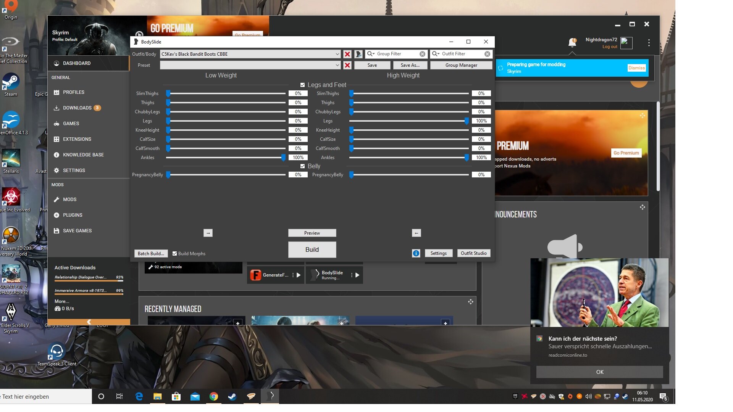The height and width of the screenshot is (412, 733).
Task: Launch Outfit Studio from BodySlide
Action: click(473, 253)
